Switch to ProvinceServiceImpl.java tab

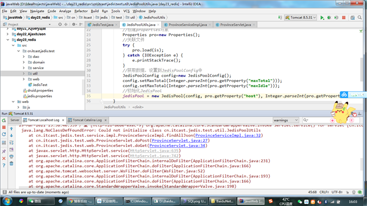coord(188,25)
